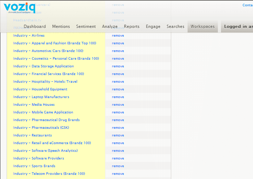
Task: Open Industry - Automotive/Cars (Brandz 100)
Action: click(48, 51)
